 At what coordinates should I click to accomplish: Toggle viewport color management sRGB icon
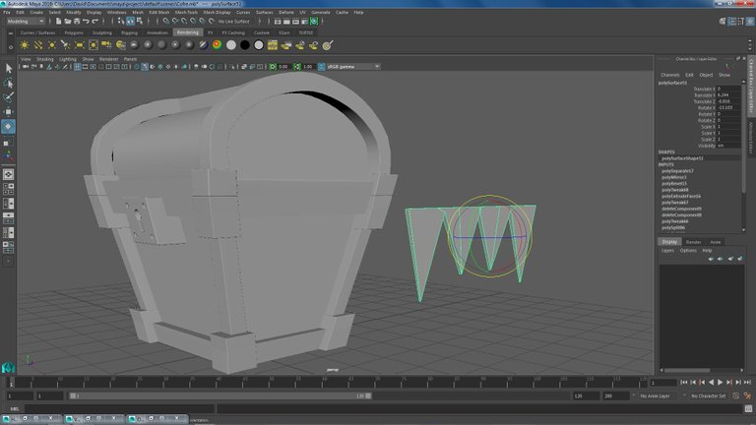tap(321, 67)
